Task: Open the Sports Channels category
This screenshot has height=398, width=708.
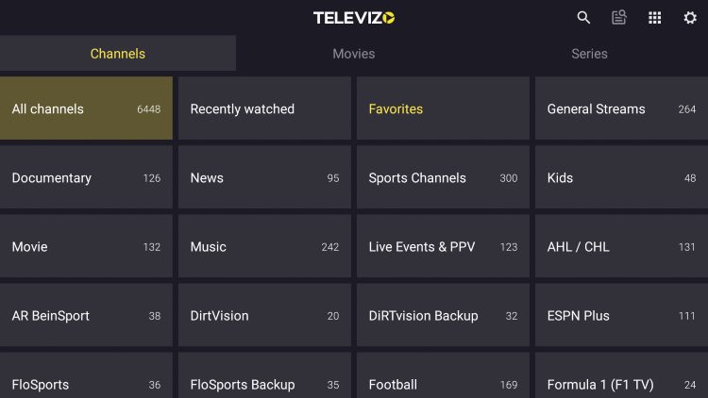Action: (x=443, y=177)
